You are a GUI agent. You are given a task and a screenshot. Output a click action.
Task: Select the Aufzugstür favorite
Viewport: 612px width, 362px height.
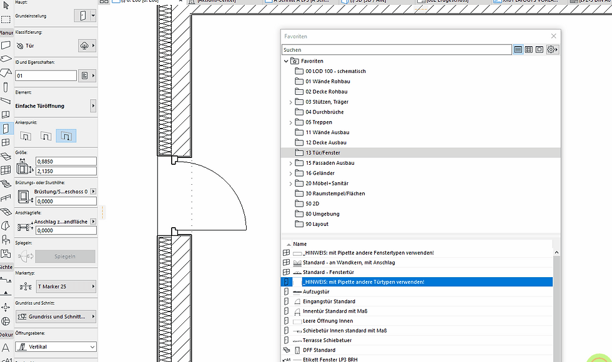click(x=417, y=291)
